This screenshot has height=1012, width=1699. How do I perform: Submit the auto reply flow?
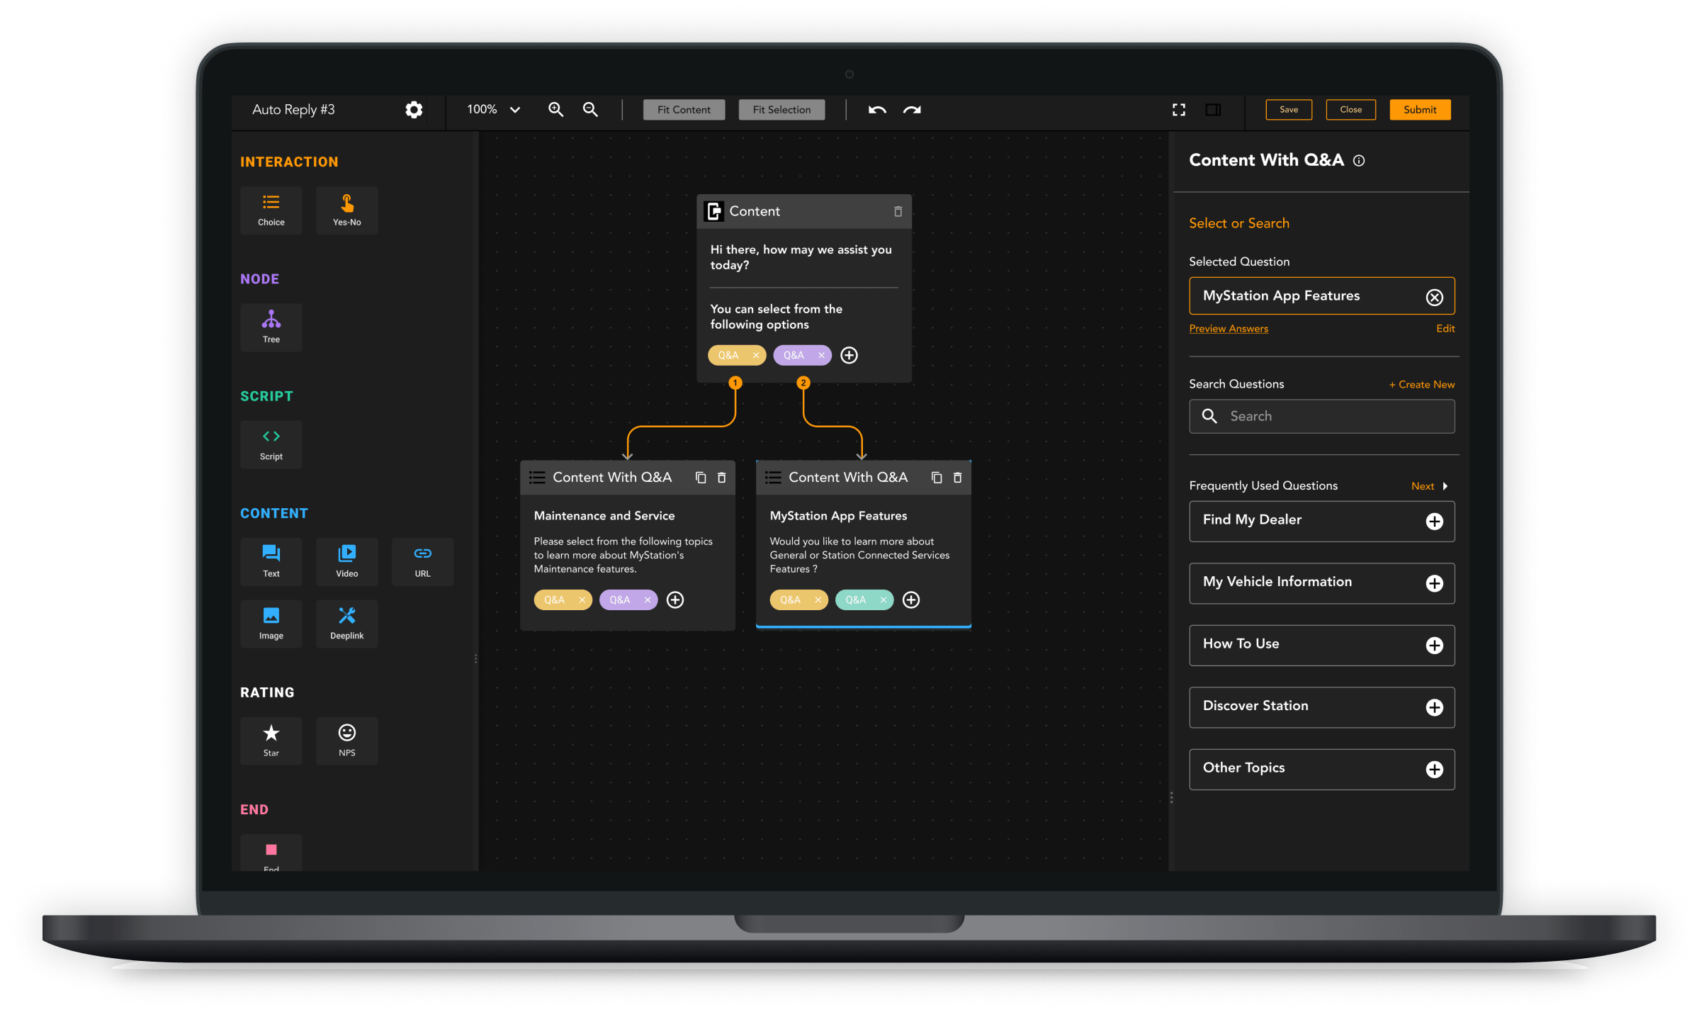click(1420, 109)
